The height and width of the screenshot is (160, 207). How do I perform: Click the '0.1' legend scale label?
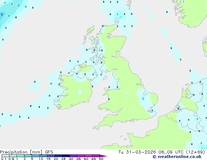coord(4,159)
